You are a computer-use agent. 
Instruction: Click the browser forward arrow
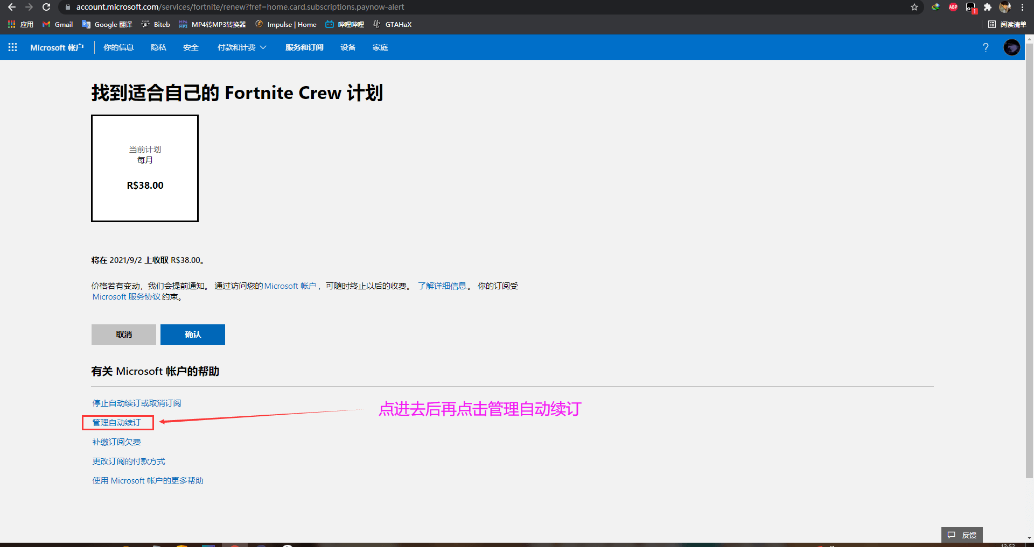pyautogui.click(x=29, y=7)
